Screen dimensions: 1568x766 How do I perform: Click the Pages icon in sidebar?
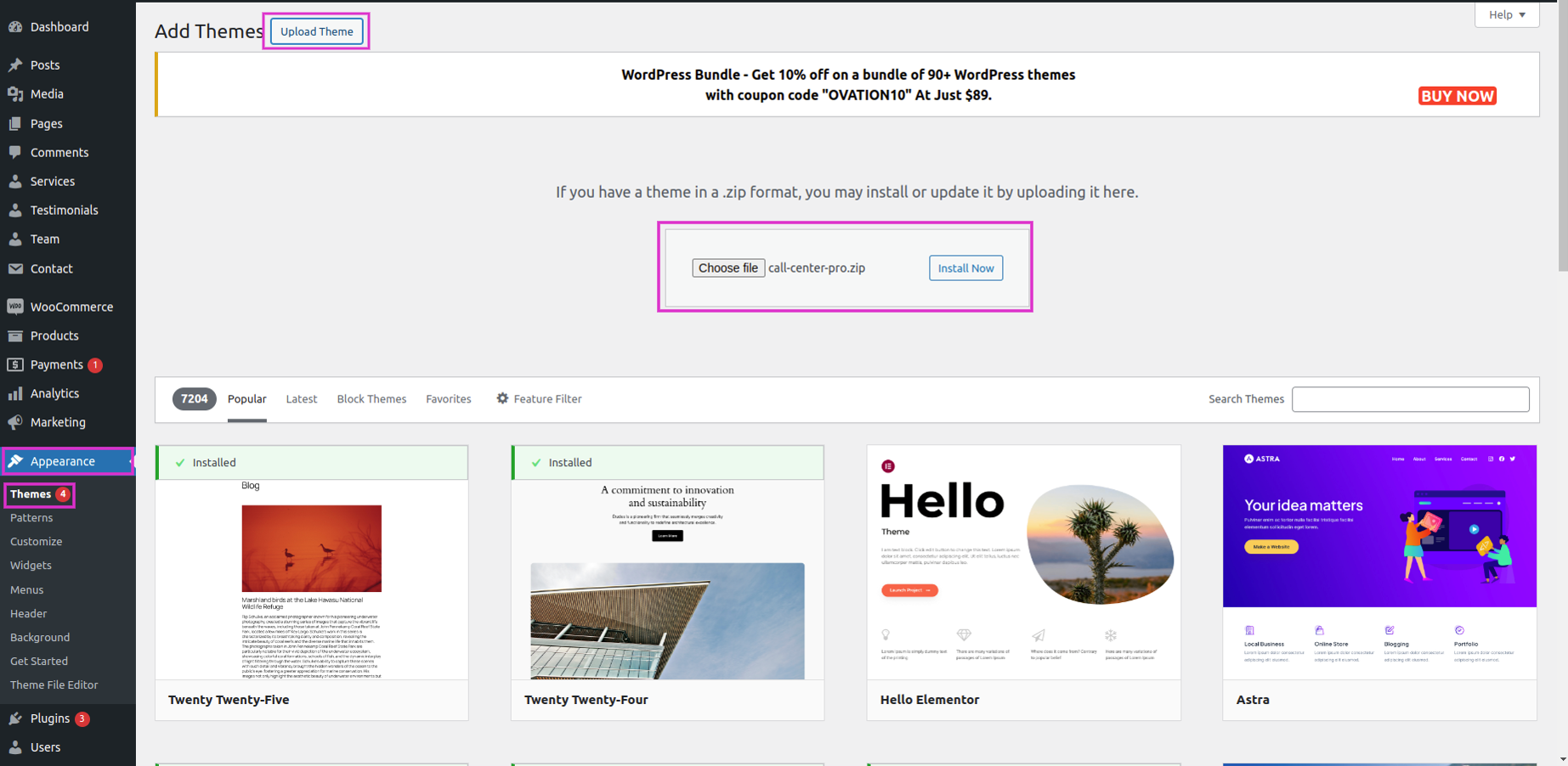tap(15, 123)
